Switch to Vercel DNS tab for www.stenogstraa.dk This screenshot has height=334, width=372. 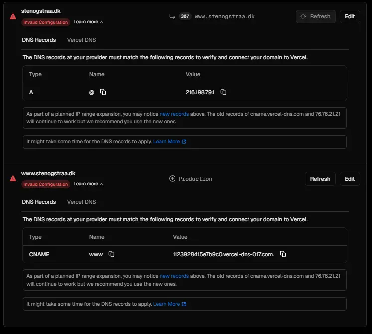[x=82, y=202]
